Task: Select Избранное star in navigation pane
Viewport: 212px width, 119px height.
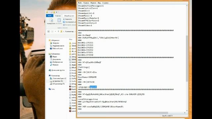Action: pos(50,40)
